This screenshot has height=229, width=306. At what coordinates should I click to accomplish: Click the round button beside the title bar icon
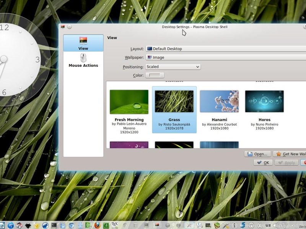click(x=70, y=27)
